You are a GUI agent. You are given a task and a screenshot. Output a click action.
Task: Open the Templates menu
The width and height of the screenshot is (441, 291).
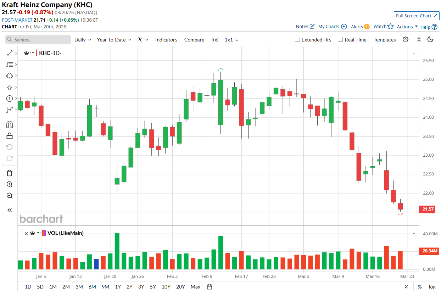(385, 40)
